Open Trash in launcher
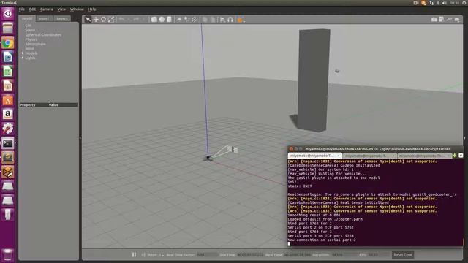 (8, 255)
